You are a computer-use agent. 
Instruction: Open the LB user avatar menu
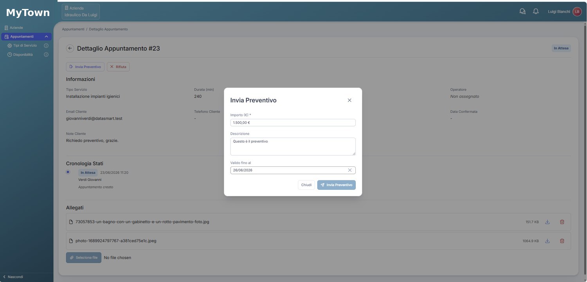point(577,12)
